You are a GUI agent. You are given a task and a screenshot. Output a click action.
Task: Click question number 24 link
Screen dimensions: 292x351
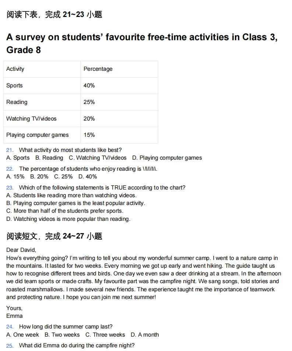(10, 327)
